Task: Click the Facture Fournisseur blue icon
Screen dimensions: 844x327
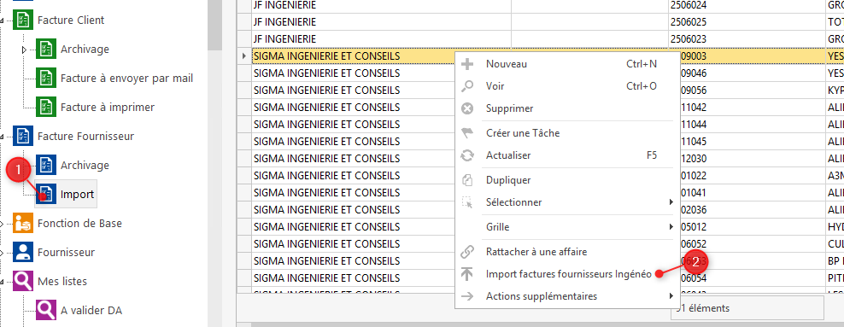Action: 23,137
